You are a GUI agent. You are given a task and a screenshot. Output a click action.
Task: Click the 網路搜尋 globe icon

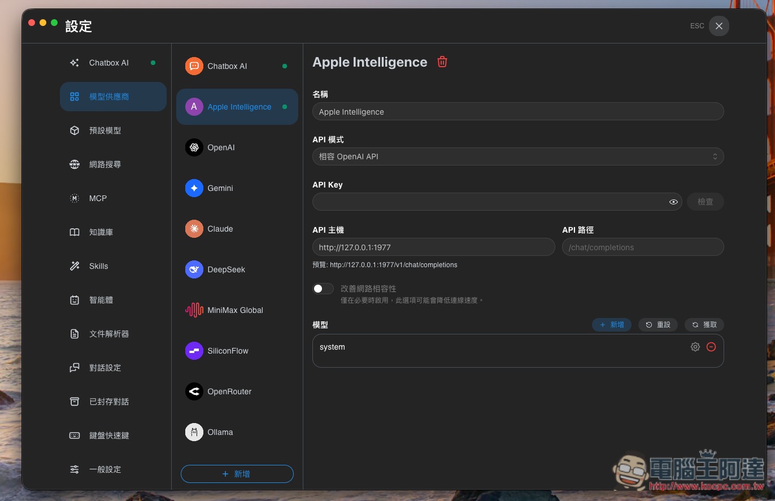pos(75,164)
